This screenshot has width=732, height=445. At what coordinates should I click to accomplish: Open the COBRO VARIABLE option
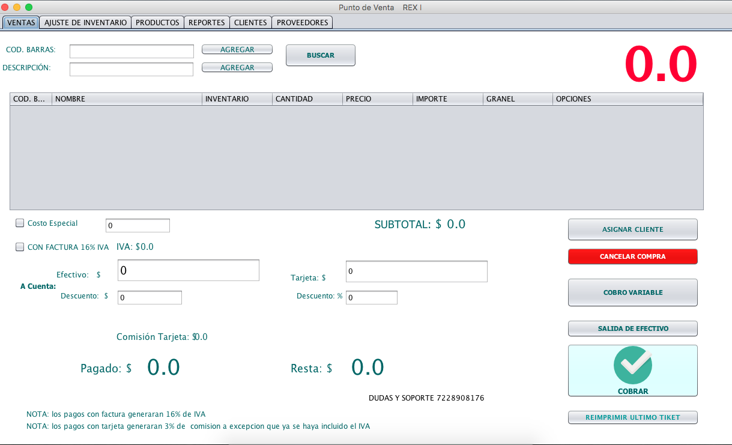click(x=632, y=292)
